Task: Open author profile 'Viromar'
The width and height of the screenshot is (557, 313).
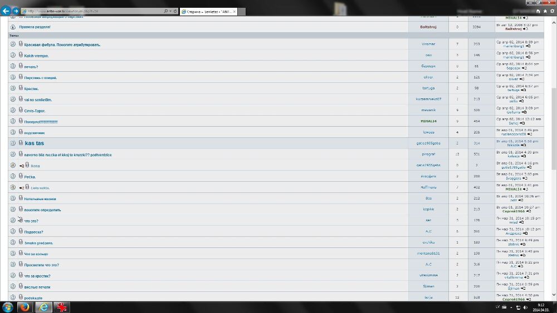Action: click(x=428, y=44)
